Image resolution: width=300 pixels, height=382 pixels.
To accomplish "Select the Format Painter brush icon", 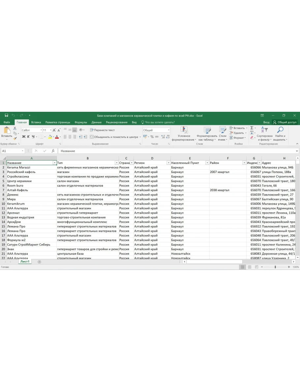I will click(15, 138).
